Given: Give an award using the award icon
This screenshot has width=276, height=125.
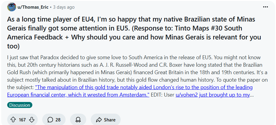Looking at the screenshot, I should click(x=78, y=120).
